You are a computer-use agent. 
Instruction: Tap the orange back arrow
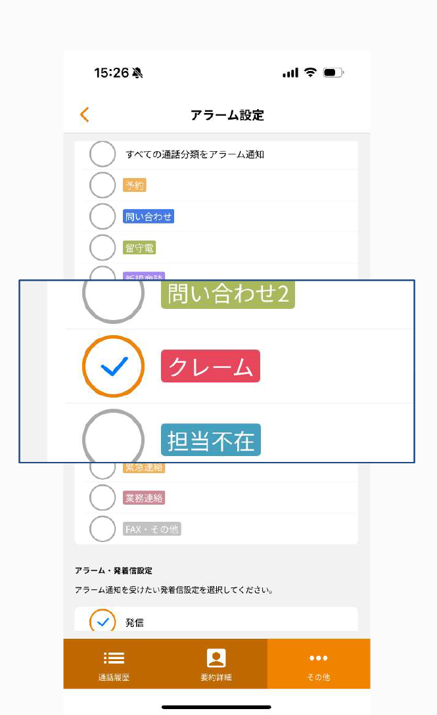(x=84, y=114)
